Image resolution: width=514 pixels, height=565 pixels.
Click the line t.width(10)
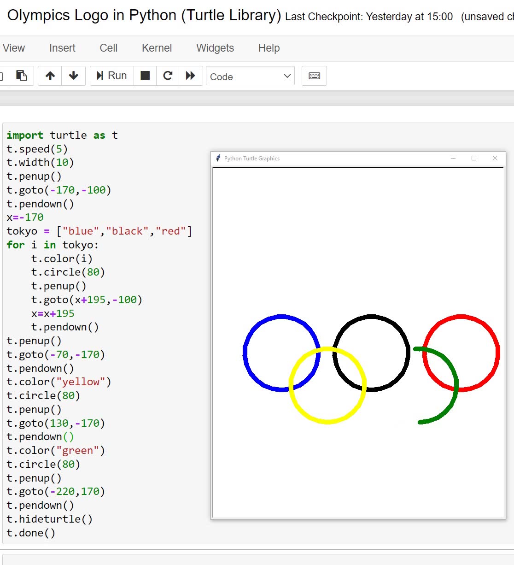[40, 162]
